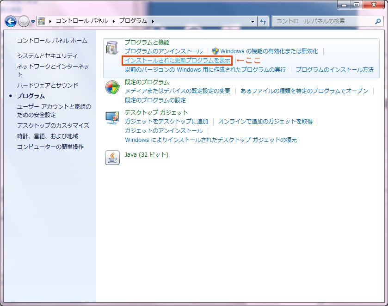Click the Forward navigation arrow button
Viewport: 388px width, 306px height.
(24, 22)
